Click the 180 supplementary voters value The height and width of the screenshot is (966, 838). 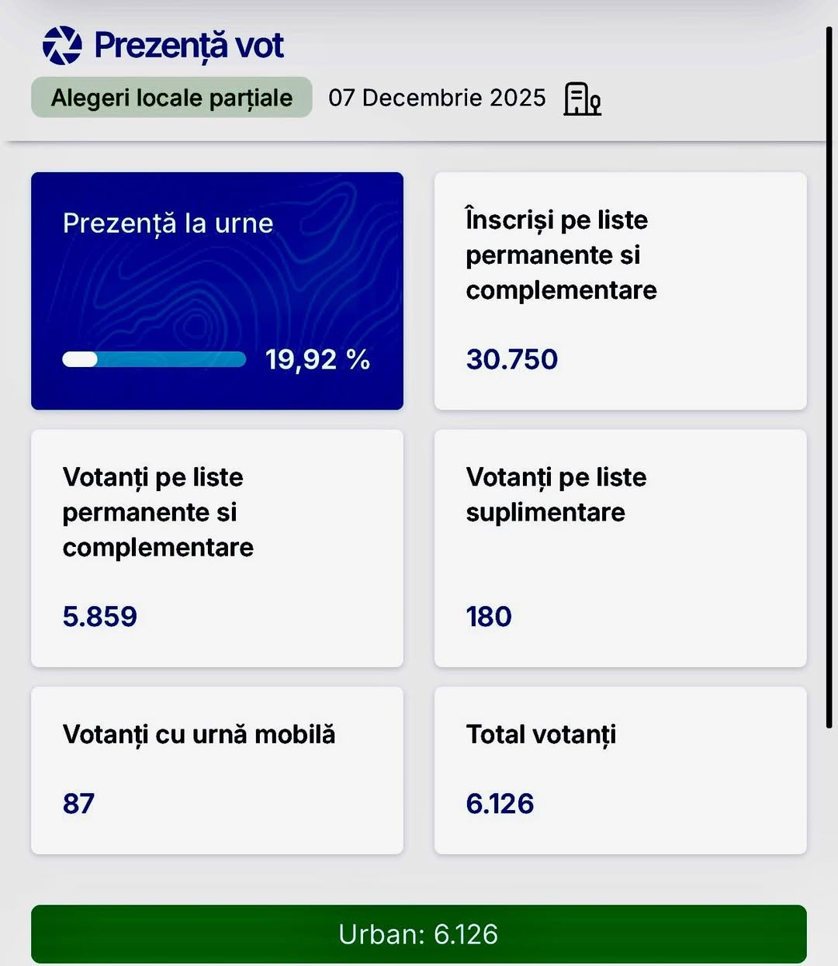coord(489,616)
